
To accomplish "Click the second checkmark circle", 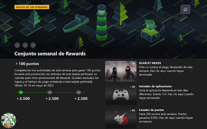I will pyautogui.click(x=25, y=45).
